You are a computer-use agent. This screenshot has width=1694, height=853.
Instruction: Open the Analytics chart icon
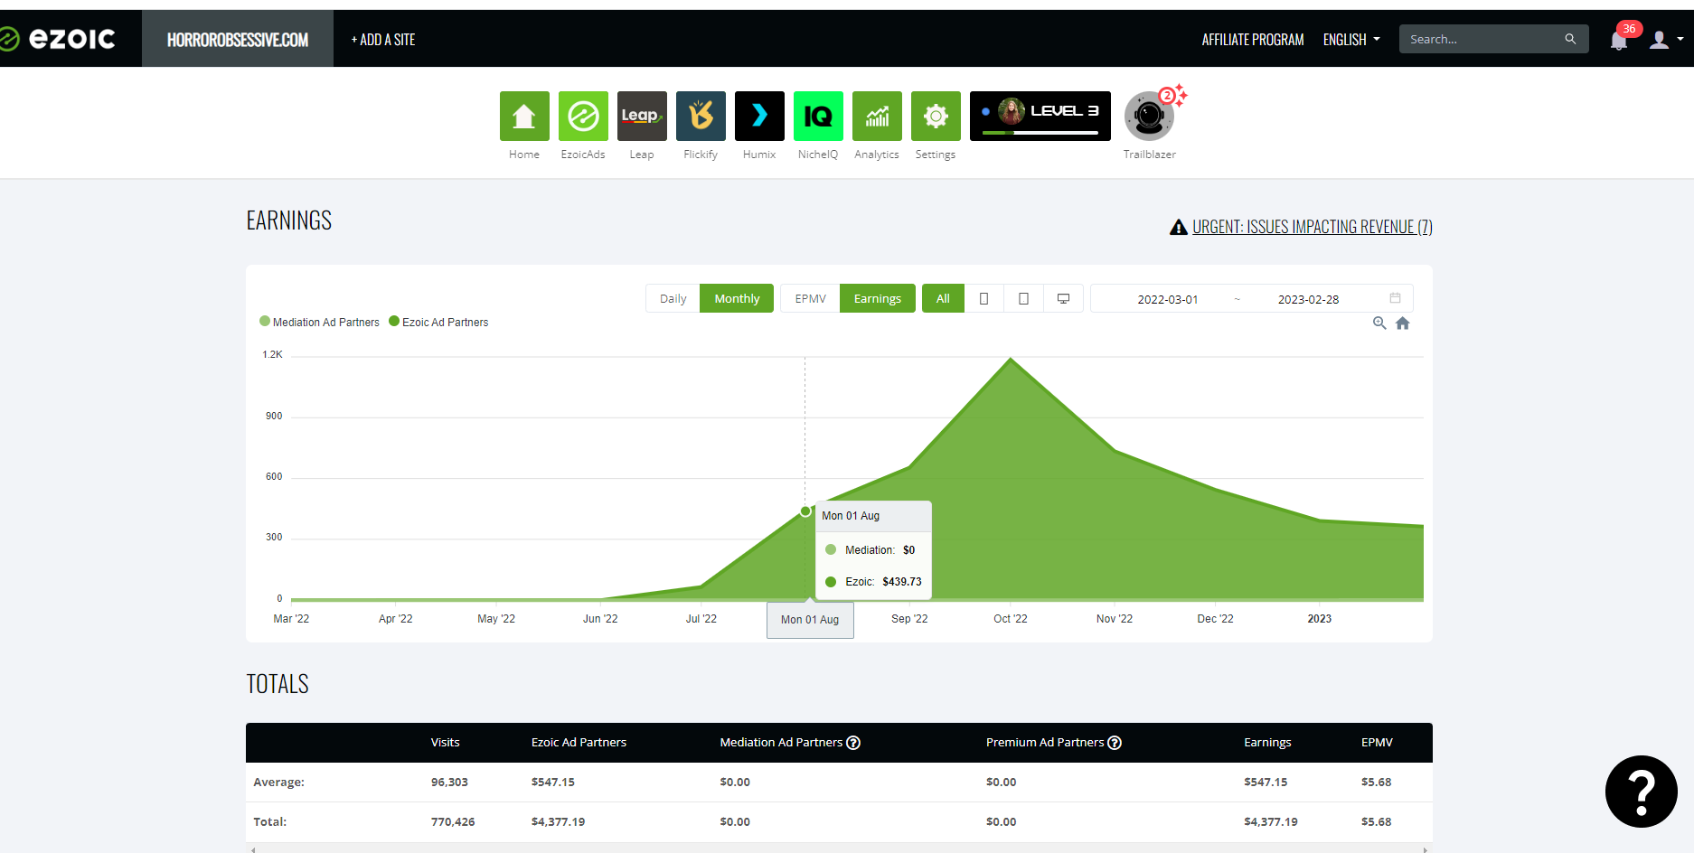click(877, 116)
